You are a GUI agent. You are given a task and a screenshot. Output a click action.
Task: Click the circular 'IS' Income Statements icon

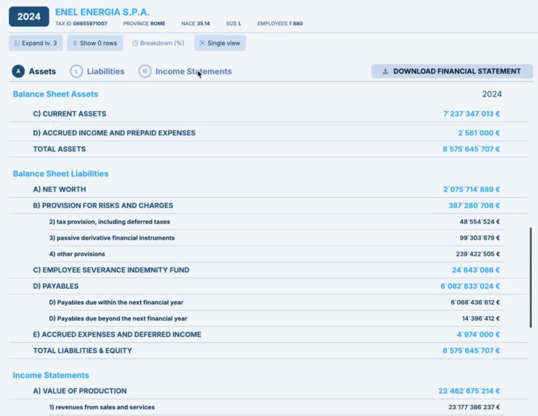(145, 71)
